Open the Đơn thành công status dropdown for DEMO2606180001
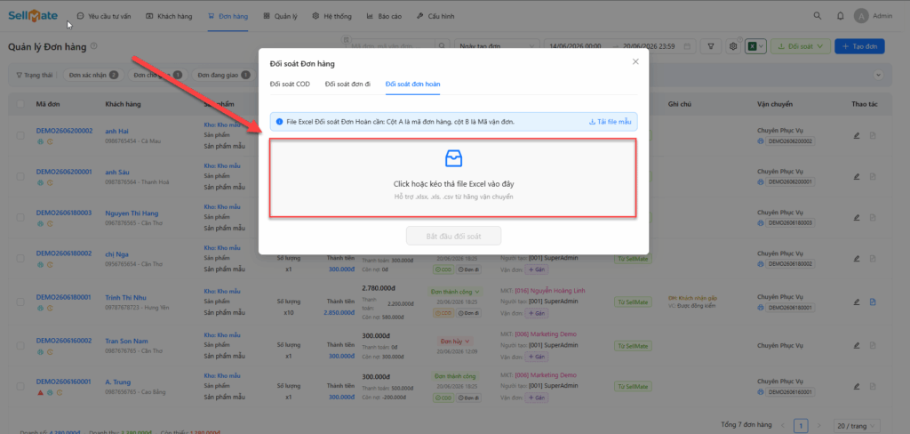910x434 pixels. click(456, 291)
